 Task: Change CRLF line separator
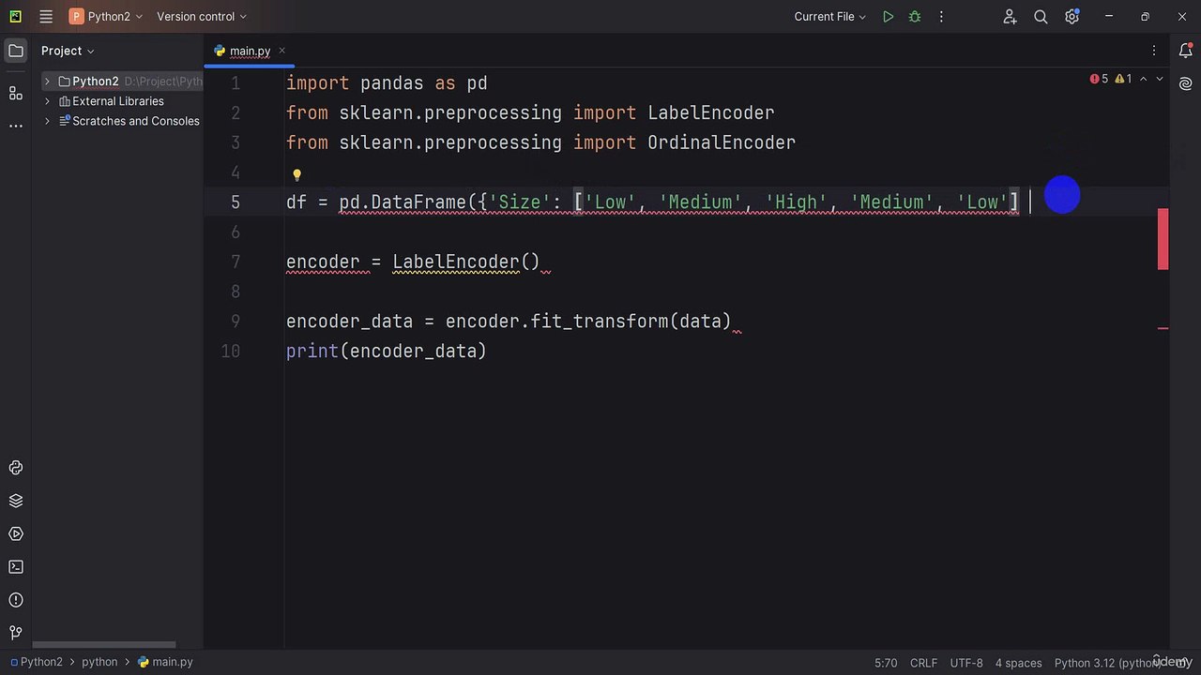pos(923,663)
